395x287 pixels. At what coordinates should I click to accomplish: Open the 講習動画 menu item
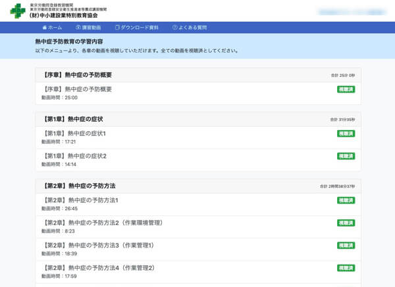[88, 28]
